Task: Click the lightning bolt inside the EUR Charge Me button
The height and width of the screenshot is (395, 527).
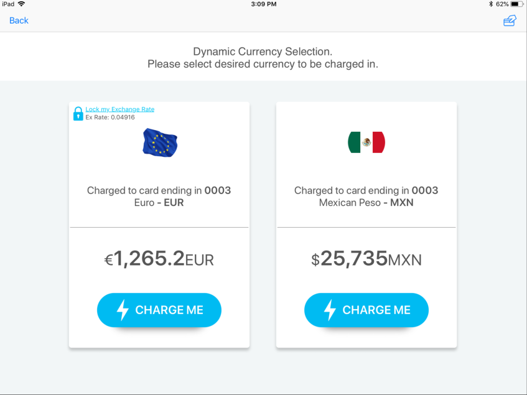Action: click(x=121, y=310)
